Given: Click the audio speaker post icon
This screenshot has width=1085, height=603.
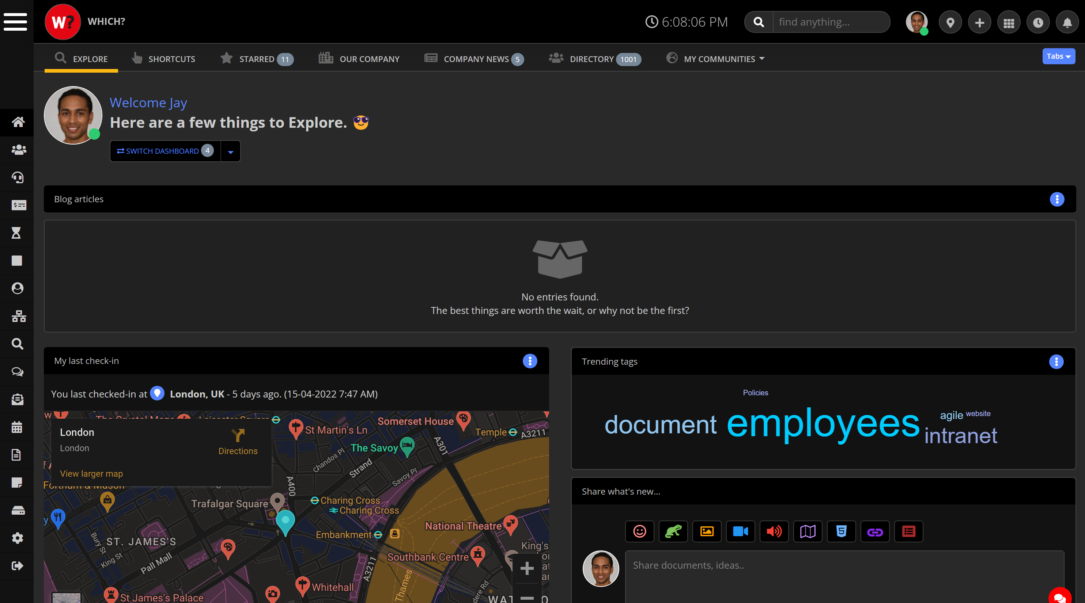Looking at the screenshot, I should (x=774, y=531).
